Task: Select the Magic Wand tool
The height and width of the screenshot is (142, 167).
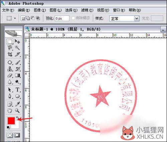Action: (17, 48)
